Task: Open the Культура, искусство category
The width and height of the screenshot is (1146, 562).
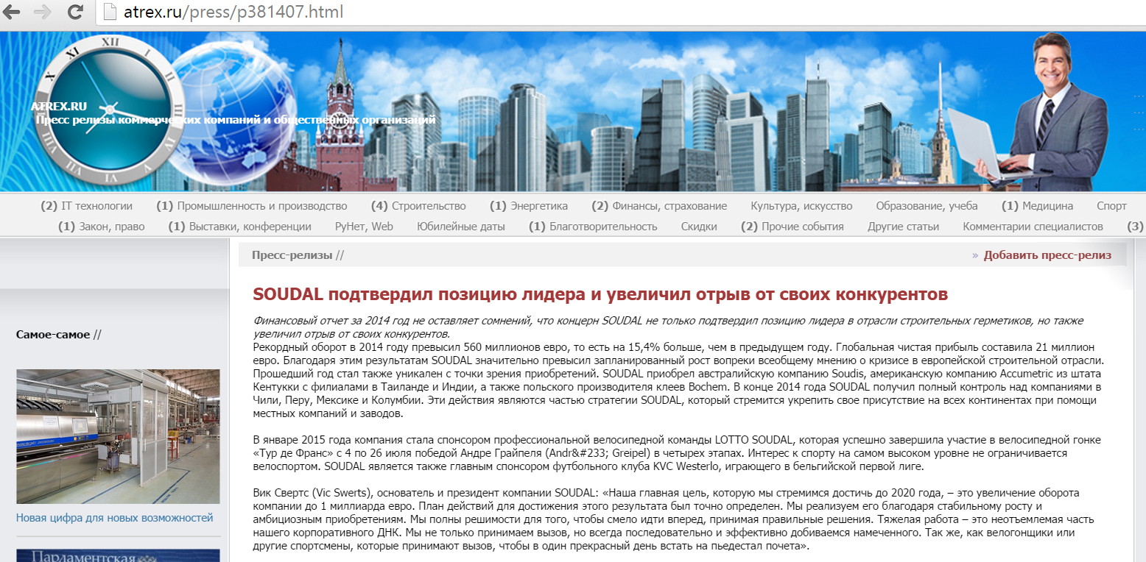Action: coord(801,206)
